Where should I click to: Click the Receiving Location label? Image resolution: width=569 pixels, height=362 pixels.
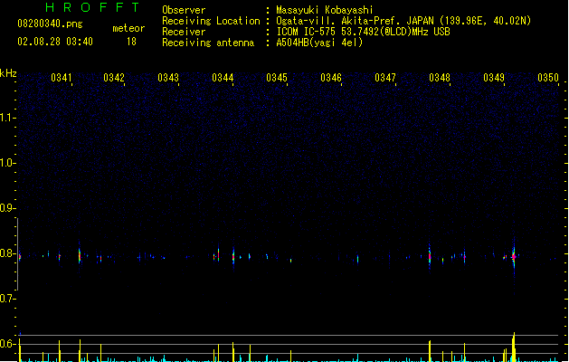point(211,21)
